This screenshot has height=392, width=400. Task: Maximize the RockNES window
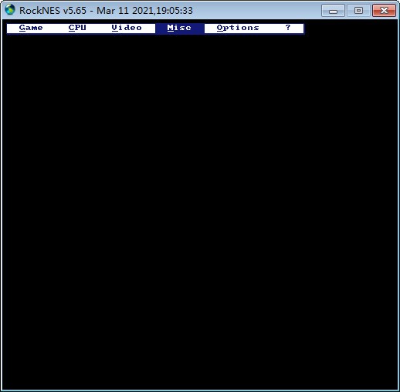358,11
